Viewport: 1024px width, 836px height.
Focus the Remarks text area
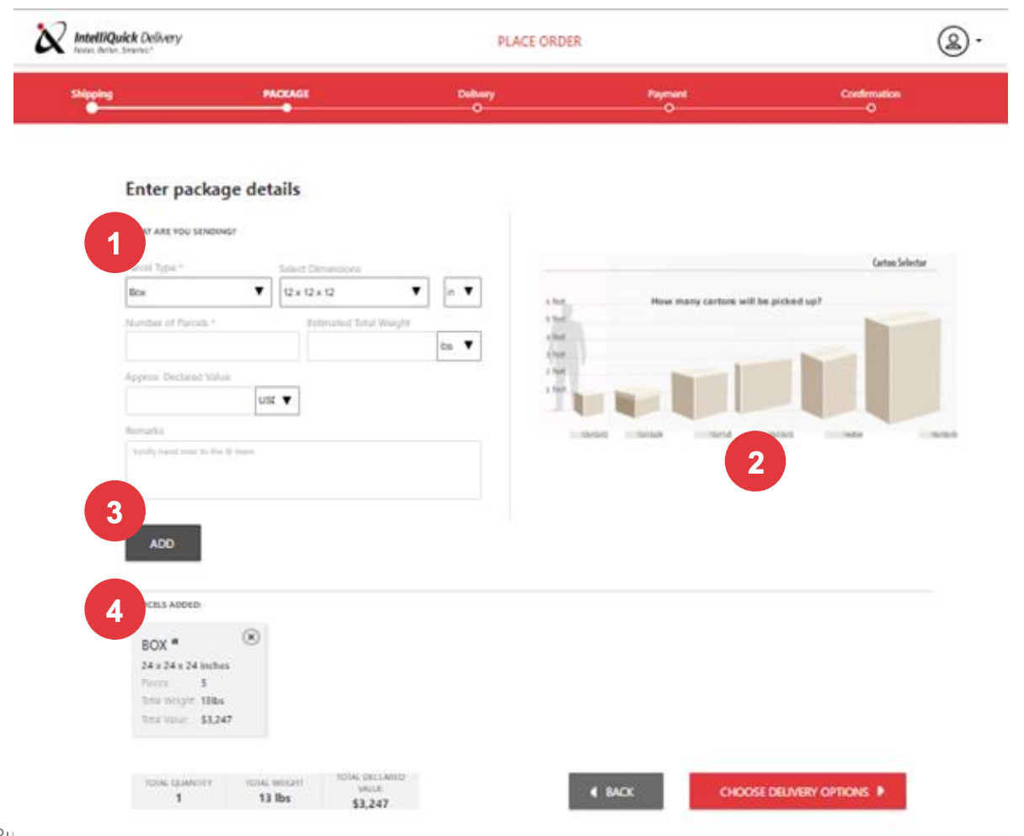pos(303,469)
